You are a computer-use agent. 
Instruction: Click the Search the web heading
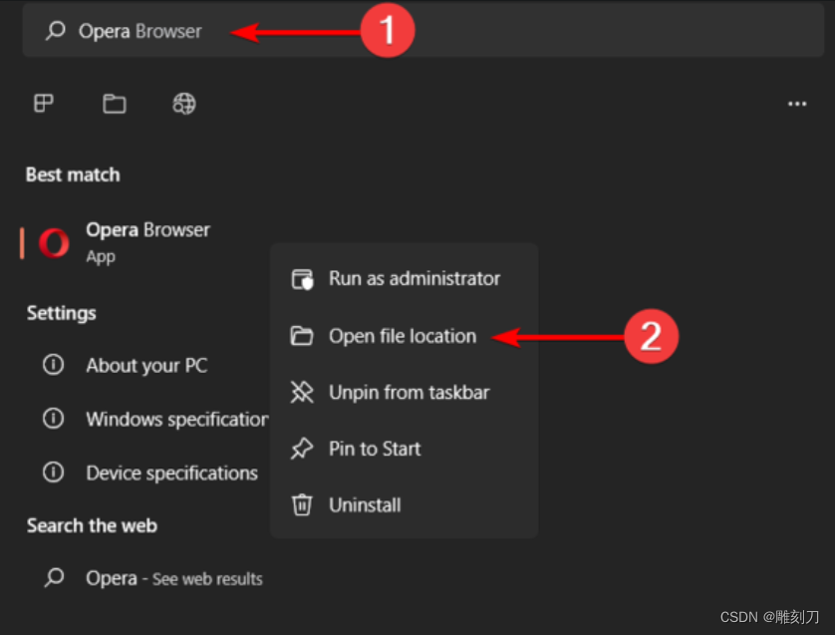(92, 525)
